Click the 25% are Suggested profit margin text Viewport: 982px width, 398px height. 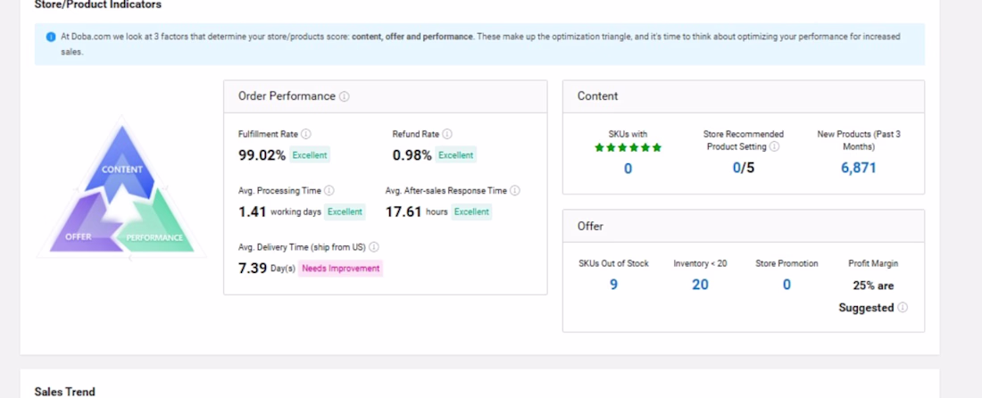pyautogui.click(x=872, y=296)
